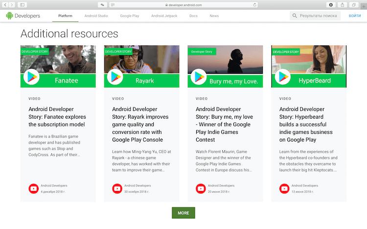Viewport: 367px width, 229px height.
Task: Click Google Play icon on Fanatee card
Action: point(32,77)
